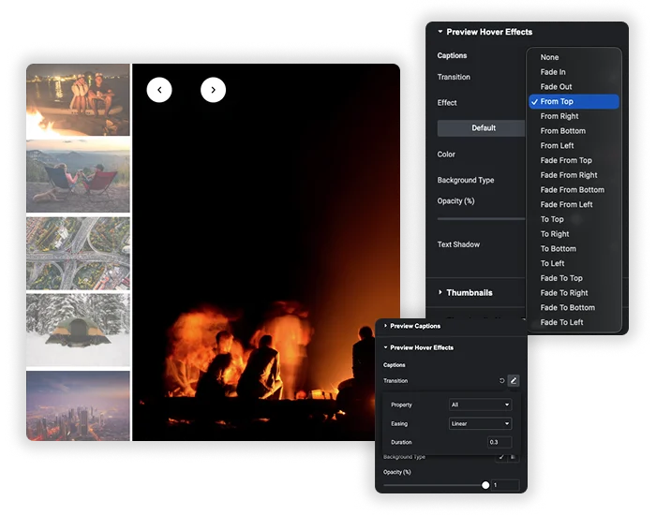Open the snowy tent thumbnail
The width and height of the screenshot is (656, 515).
(78, 330)
